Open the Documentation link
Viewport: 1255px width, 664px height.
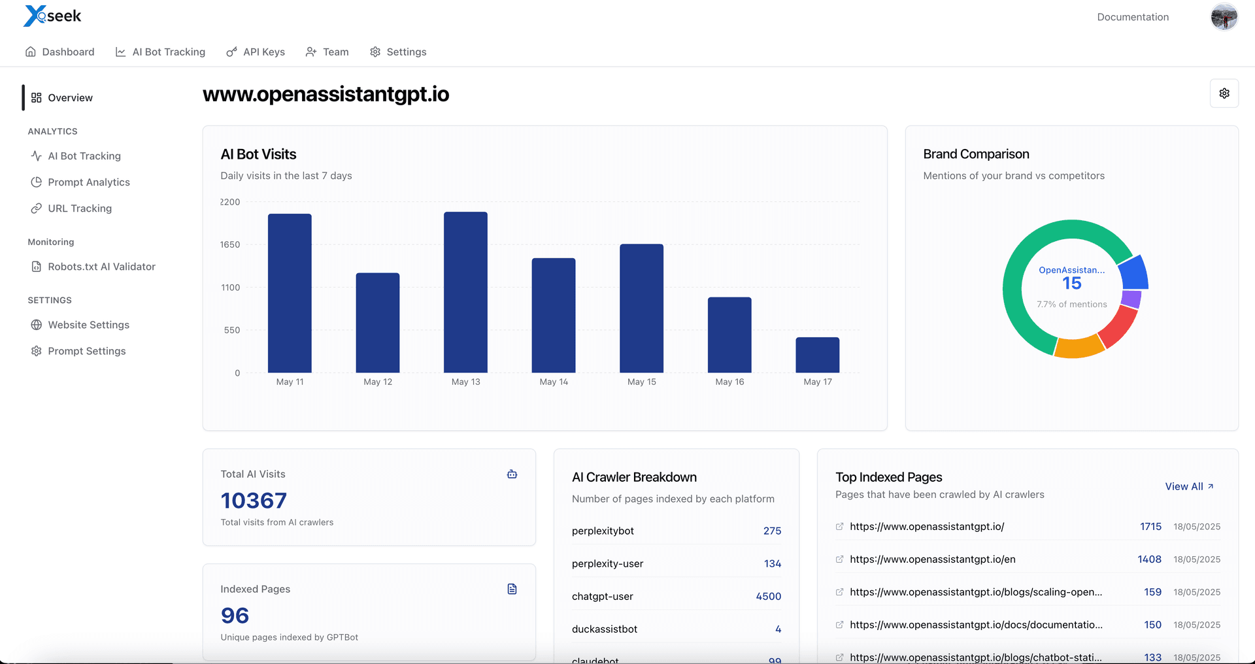[1132, 17]
